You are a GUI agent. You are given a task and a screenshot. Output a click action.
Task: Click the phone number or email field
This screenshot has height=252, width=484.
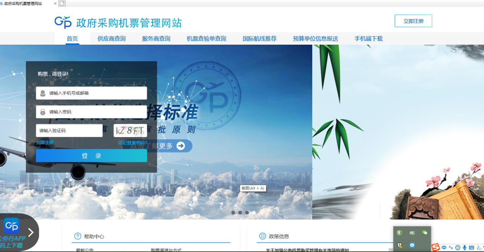tap(92, 93)
